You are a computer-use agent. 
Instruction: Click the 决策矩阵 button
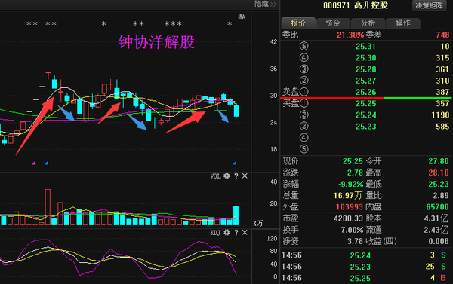(429, 5)
